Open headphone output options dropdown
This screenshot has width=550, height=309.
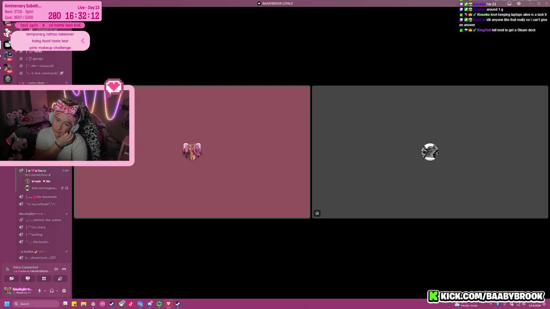[x=56, y=291]
